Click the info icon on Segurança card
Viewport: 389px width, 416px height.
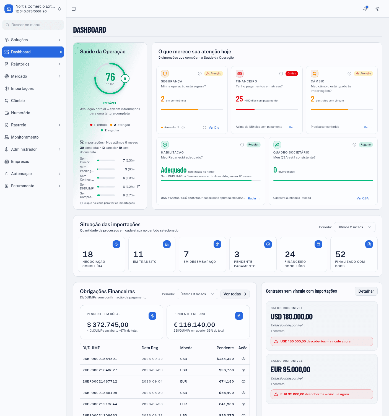click(x=200, y=74)
